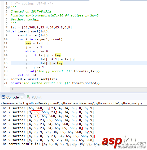Viewport: 147px width, 150px height.
Task: Click the editor horizontal scrollbar left arrow
Action: (x=12, y=89)
